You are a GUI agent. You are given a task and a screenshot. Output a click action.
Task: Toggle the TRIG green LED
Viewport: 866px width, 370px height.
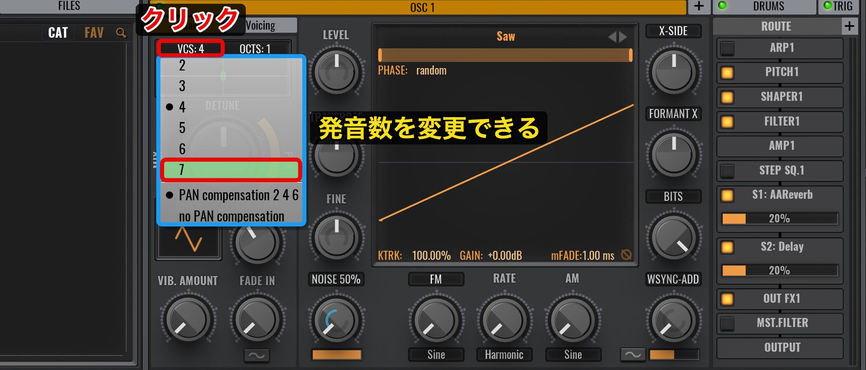pos(827,5)
